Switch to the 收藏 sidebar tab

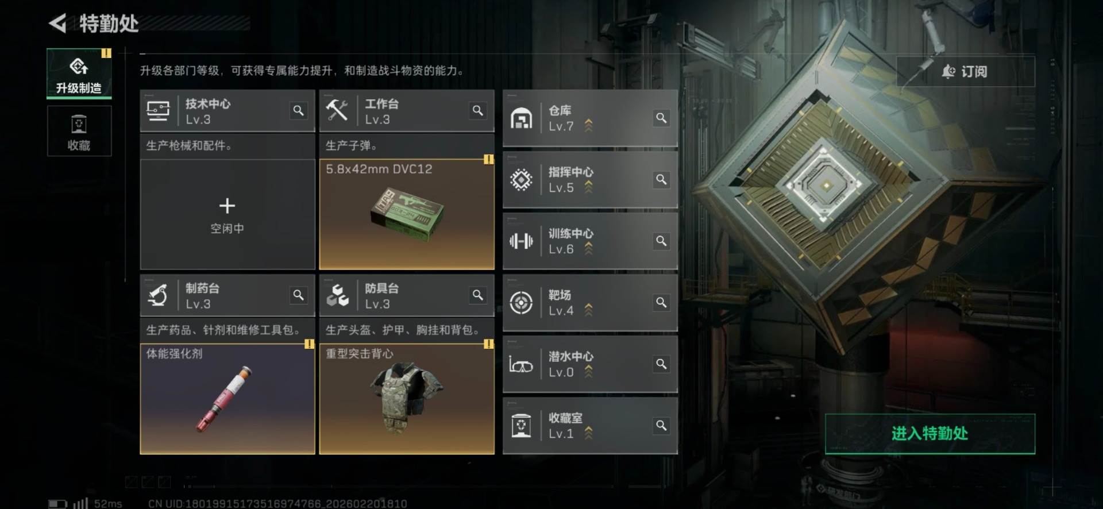pyautogui.click(x=79, y=132)
